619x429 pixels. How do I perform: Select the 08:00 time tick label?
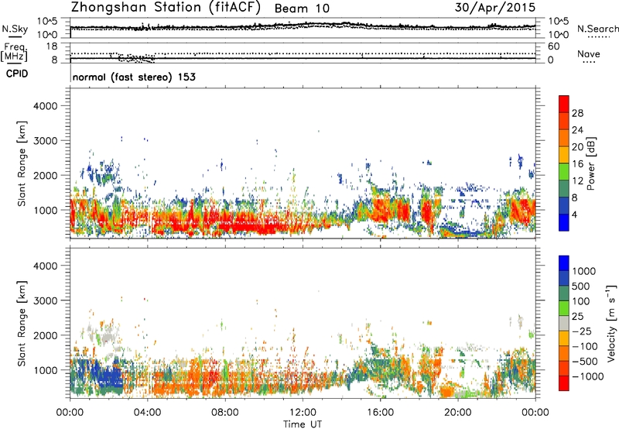pyautogui.click(x=224, y=413)
